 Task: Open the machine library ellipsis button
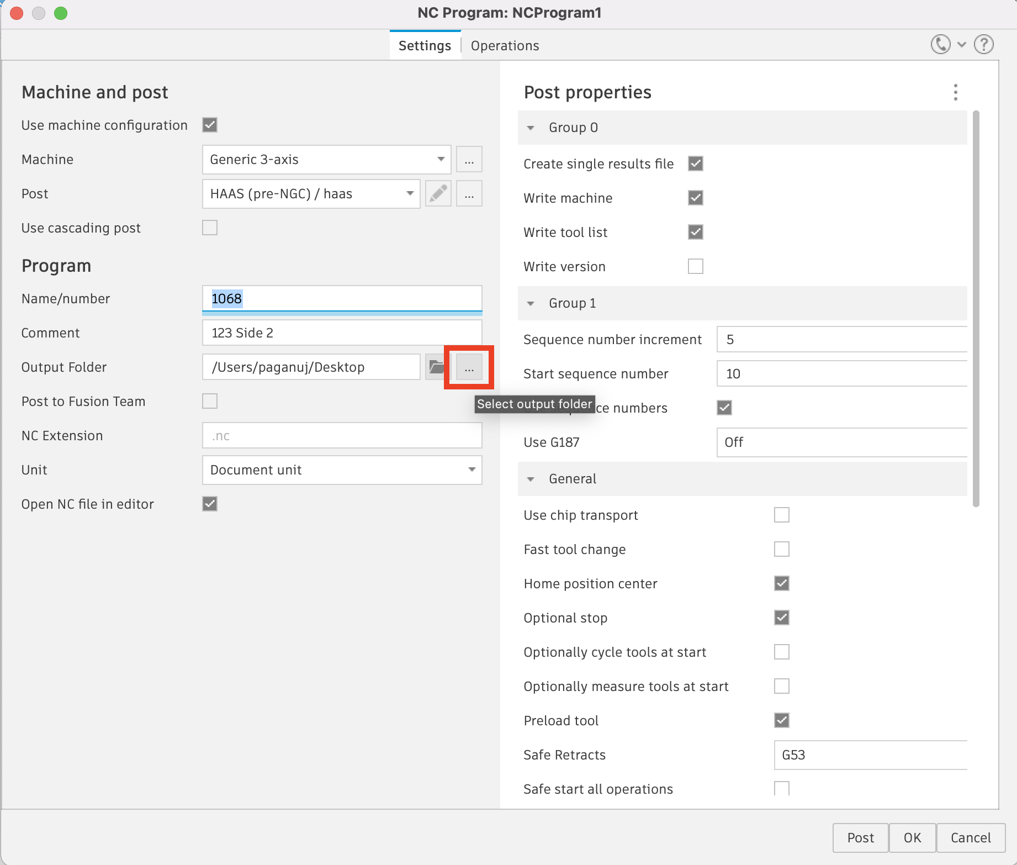point(469,160)
